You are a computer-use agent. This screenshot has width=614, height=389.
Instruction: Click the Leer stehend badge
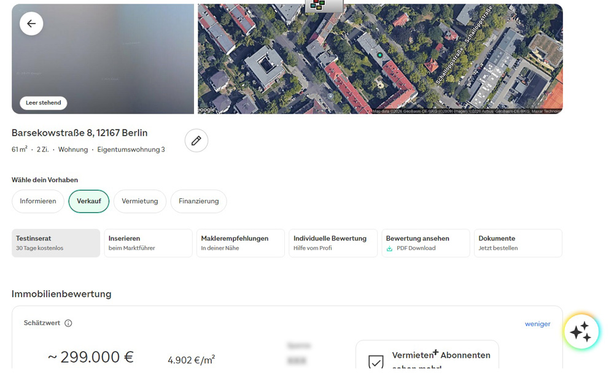coord(44,103)
